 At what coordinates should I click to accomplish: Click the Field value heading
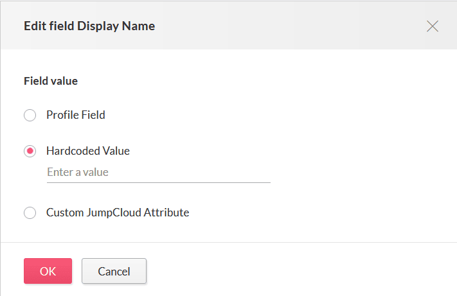[51, 82]
